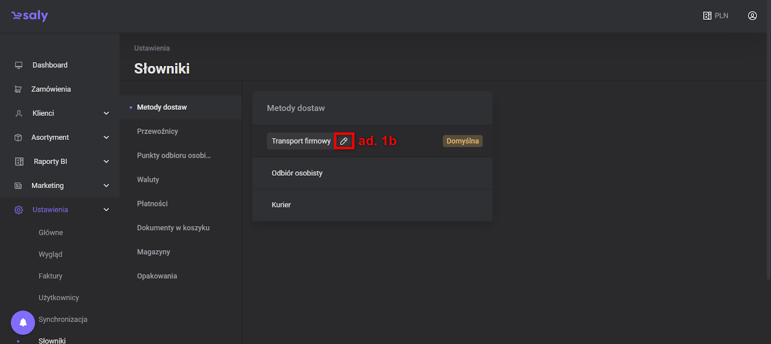The image size is (771, 344).
Task: Click the Zamówienia cart icon
Action: pyautogui.click(x=18, y=89)
